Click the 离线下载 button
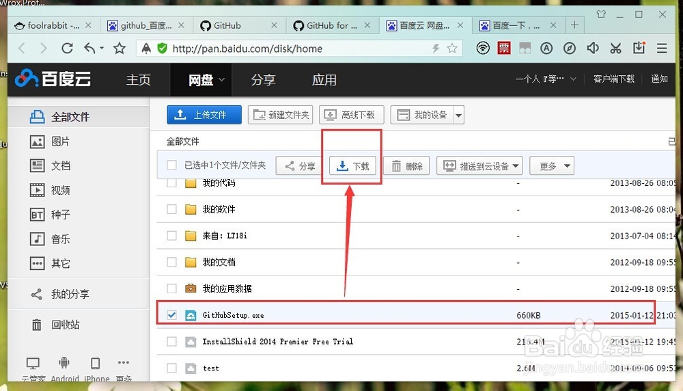 click(352, 115)
